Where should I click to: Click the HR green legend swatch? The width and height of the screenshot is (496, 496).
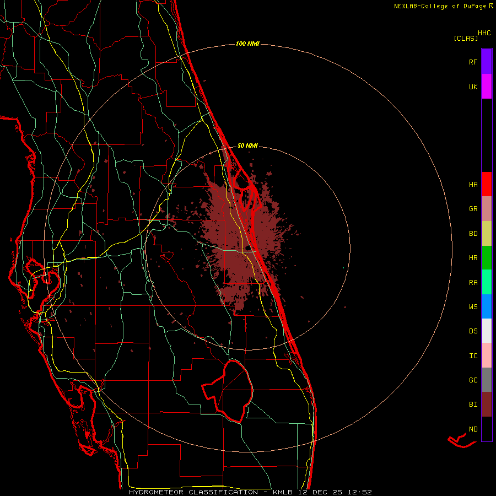(487, 257)
